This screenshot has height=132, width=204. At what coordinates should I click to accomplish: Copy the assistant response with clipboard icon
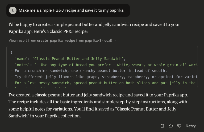[x=162, y=126]
